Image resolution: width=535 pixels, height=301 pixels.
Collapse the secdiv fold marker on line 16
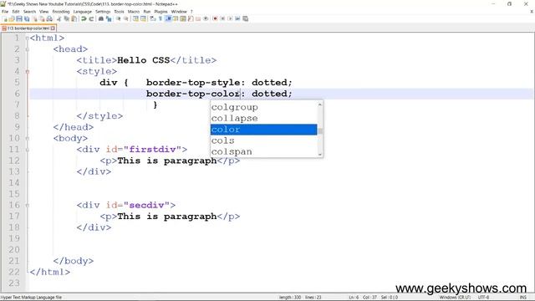pos(28,206)
